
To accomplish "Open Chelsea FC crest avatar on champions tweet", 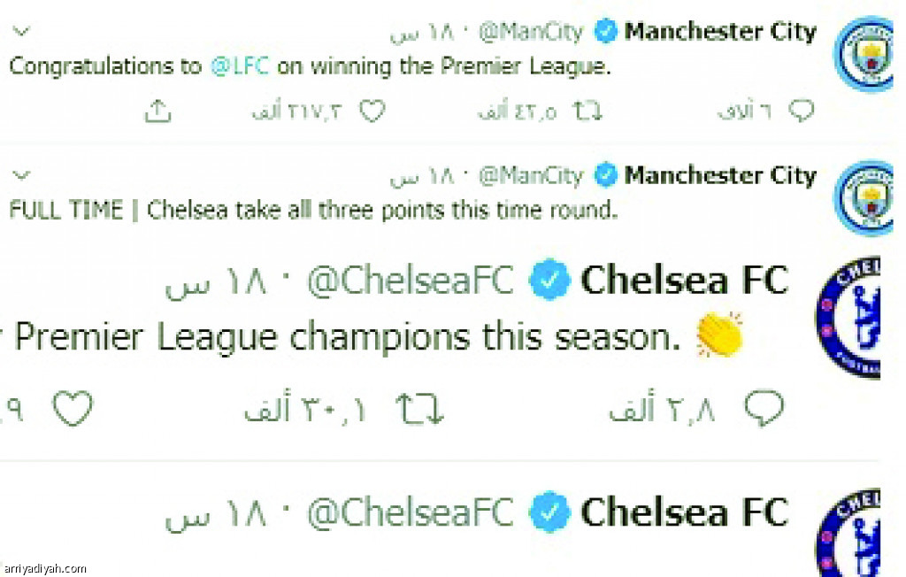I will (848, 318).
